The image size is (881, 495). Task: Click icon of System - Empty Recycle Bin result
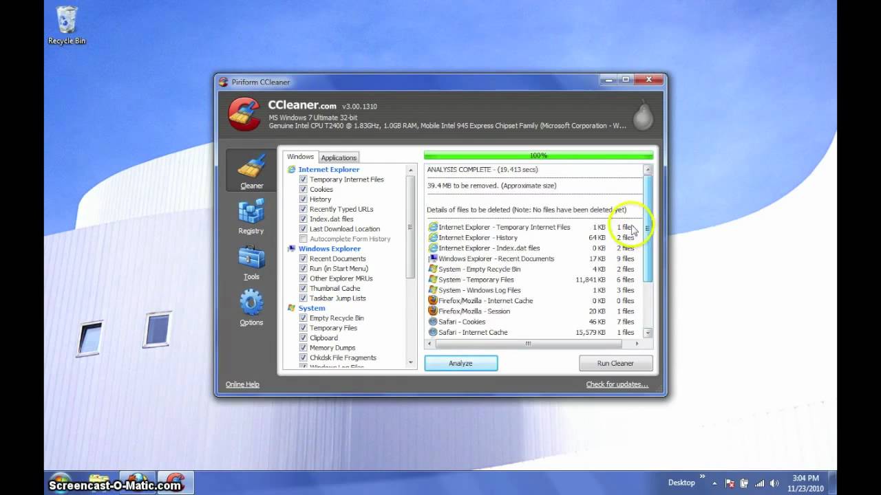(x=433, y=269)
